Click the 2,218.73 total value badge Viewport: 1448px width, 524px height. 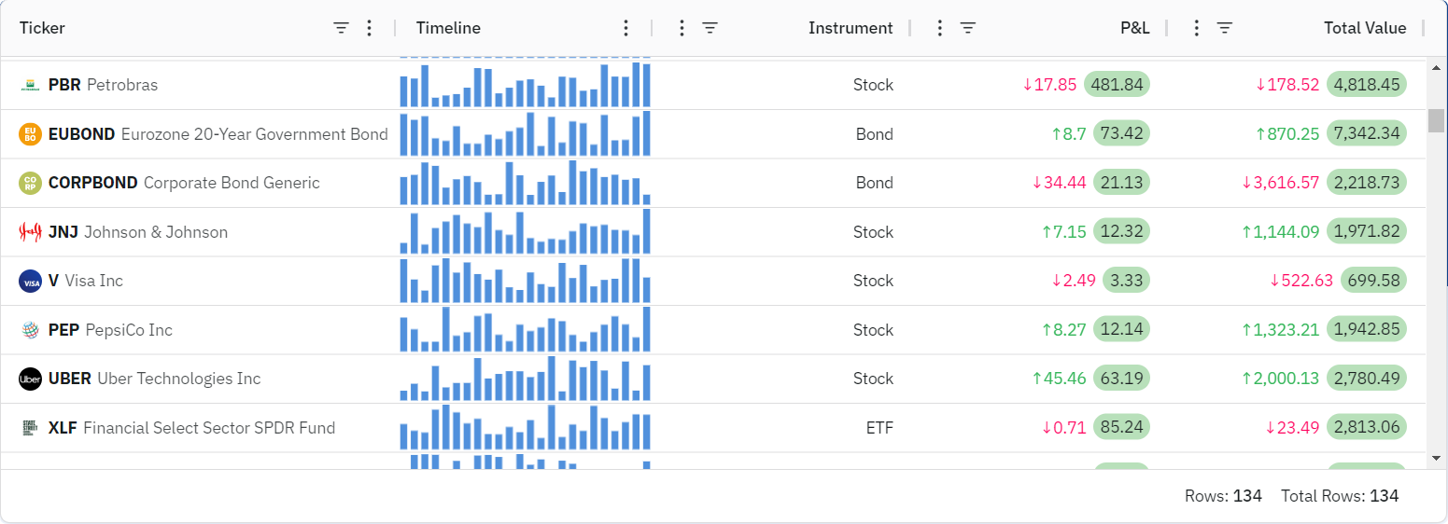tap(1367, 183)
